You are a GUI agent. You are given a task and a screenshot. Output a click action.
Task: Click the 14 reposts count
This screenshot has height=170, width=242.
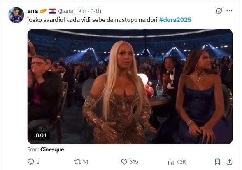(86, 161)
